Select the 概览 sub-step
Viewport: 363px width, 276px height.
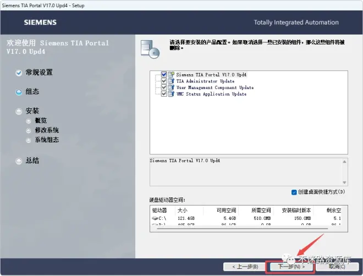point(41,120)
